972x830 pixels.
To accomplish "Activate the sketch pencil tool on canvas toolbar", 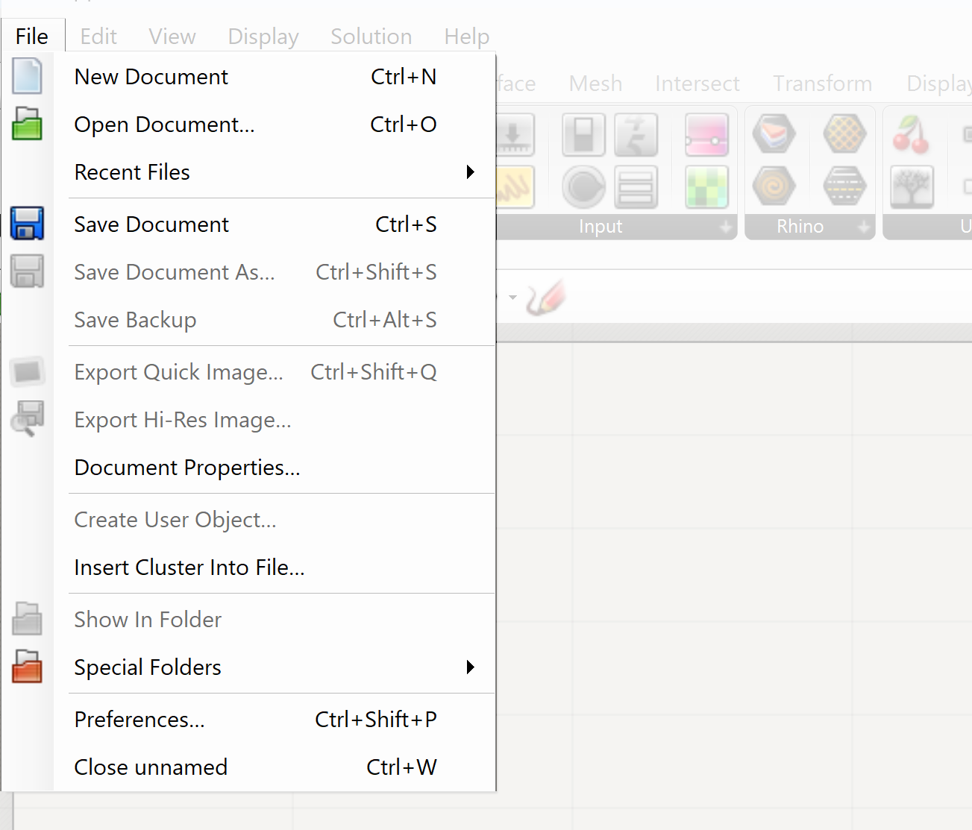I will click(x=545, y=298).
